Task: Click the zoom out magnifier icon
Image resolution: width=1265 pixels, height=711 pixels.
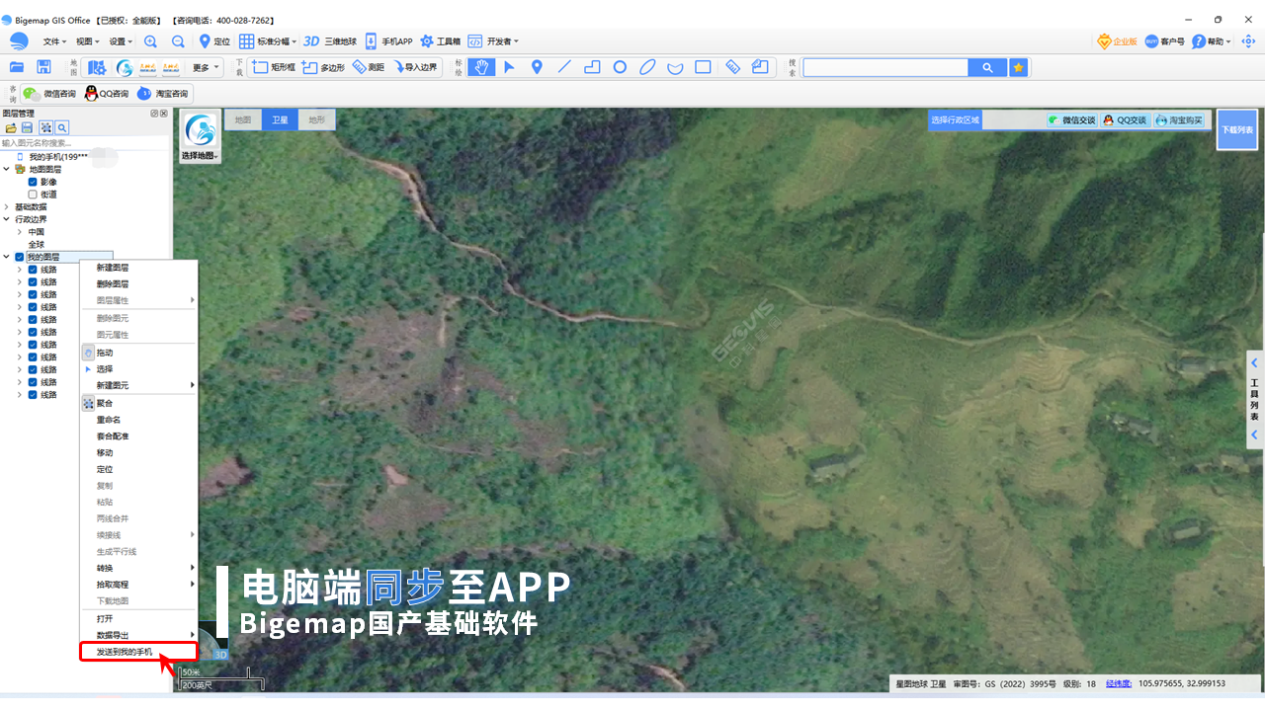Action: [178, 41]
